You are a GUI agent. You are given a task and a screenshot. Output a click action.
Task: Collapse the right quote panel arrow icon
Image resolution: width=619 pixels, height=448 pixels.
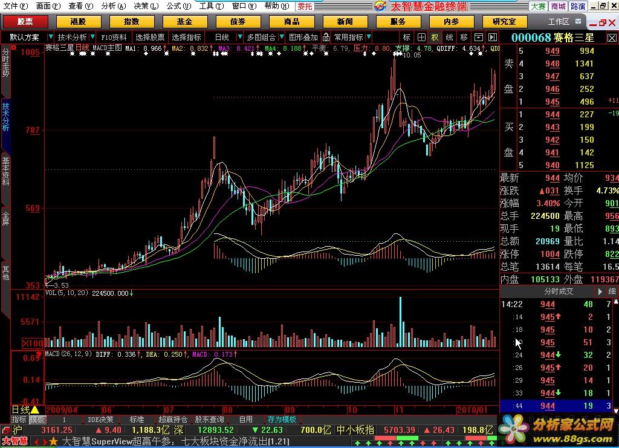(492, 37)
